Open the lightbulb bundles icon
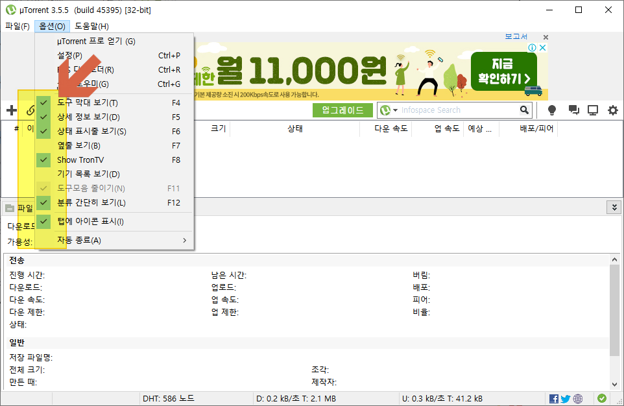Image resolution: width=624 pixels, height=406 pixels. click(552, 110)
